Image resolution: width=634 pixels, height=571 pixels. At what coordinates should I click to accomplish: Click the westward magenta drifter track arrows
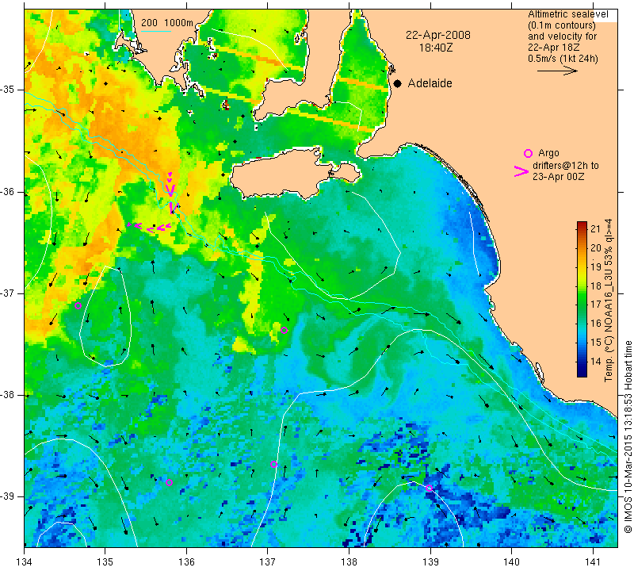149,227
